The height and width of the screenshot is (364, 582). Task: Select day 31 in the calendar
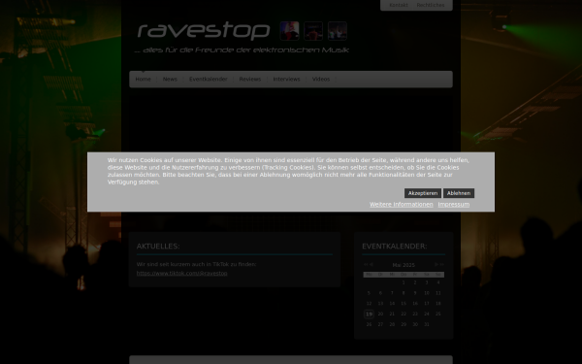(x=427, y=324)
